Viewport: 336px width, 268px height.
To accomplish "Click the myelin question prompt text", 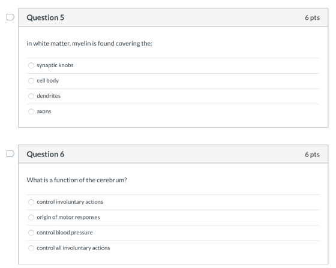I will click(89, 43).
